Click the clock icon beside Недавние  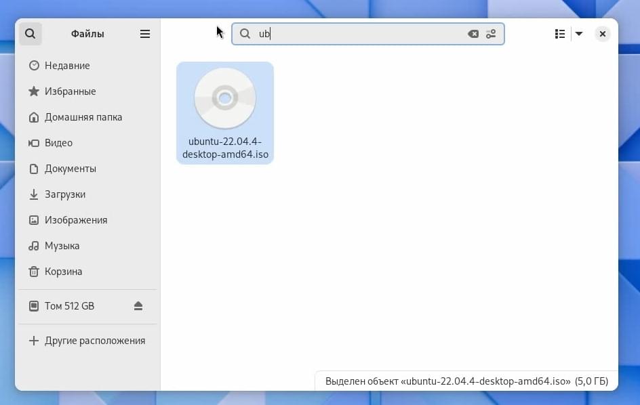click(x=34, y=66)
